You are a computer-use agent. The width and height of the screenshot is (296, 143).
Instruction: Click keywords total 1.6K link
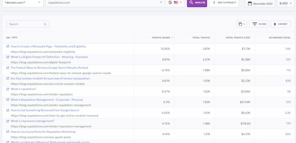point(288,49)
